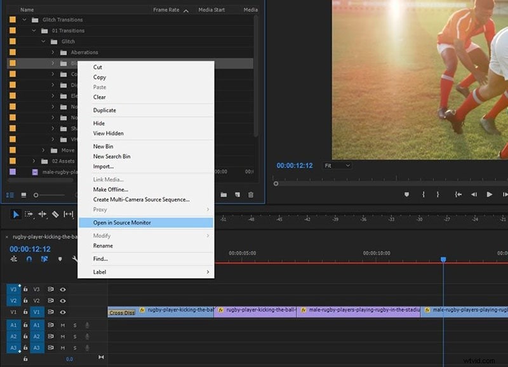Adjust the audio level value showing 0.0

pyautogui.click(x=69, y=358)
